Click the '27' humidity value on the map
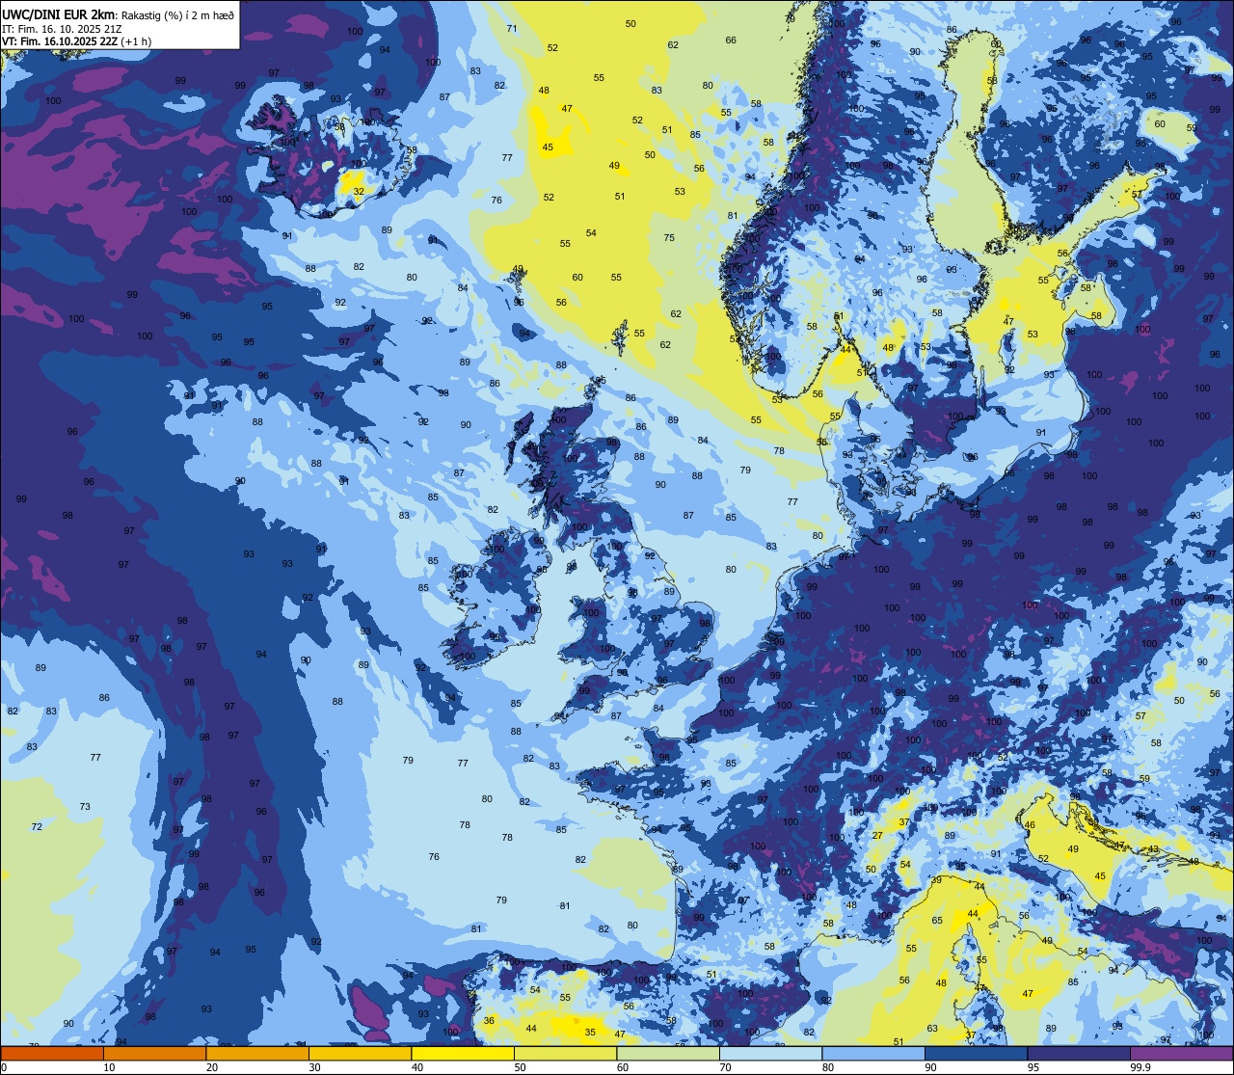 point(877,836)
